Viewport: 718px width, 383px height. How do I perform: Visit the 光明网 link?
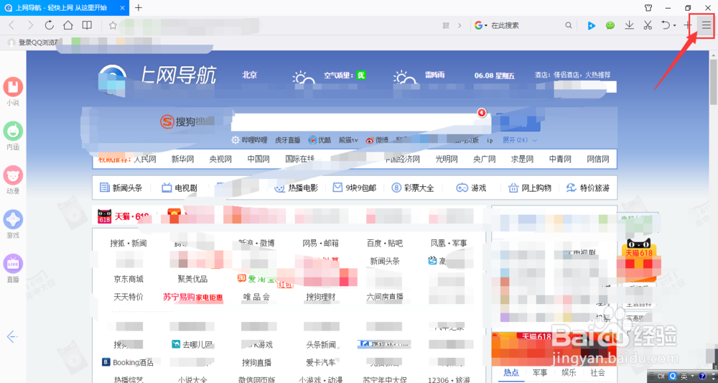click(x=447, y=160)
